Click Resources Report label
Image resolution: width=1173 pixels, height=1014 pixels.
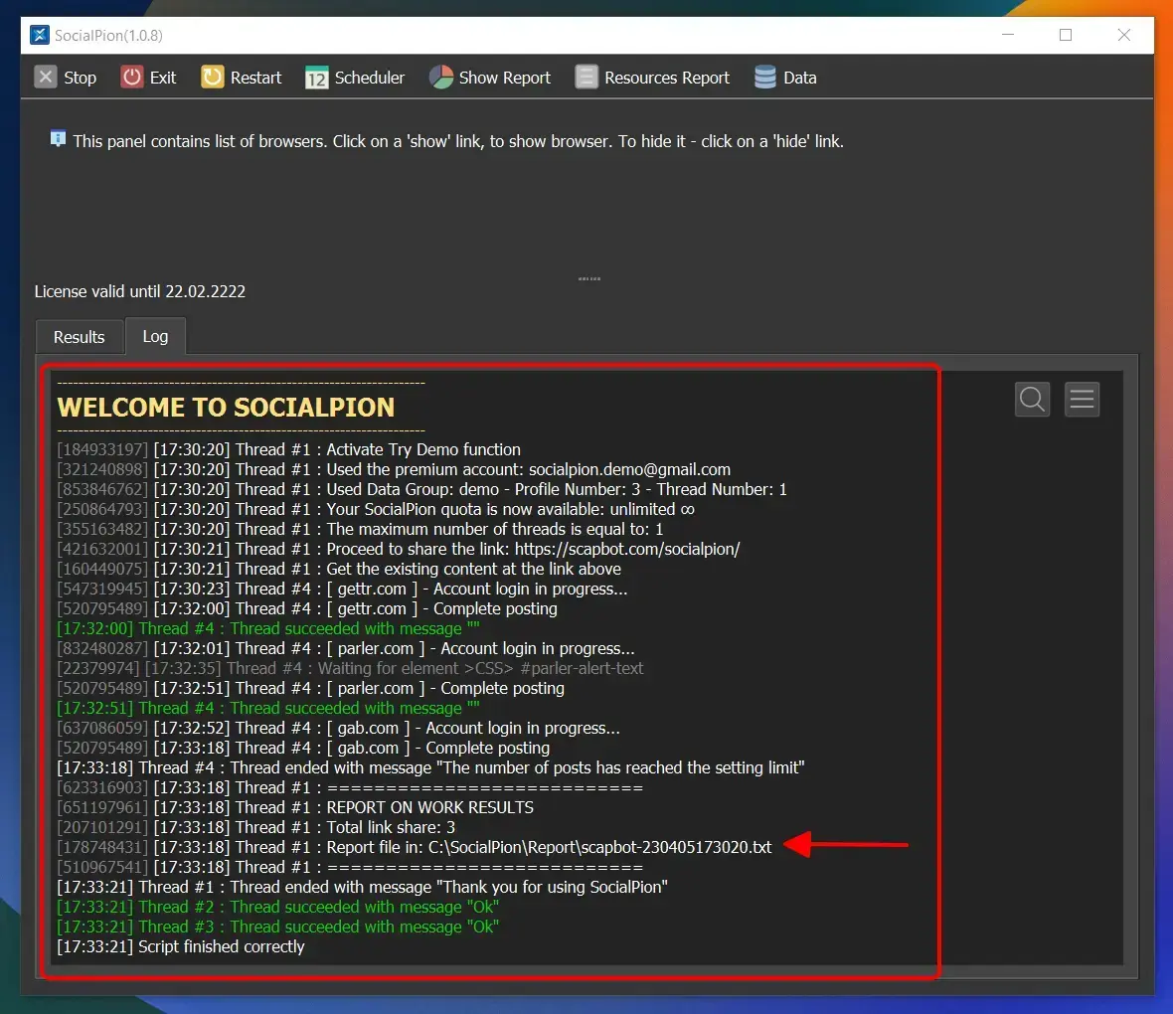(x=667, y=78)
